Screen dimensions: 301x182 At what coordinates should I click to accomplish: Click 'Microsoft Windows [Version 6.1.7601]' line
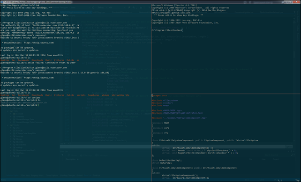tap(174, 5)
